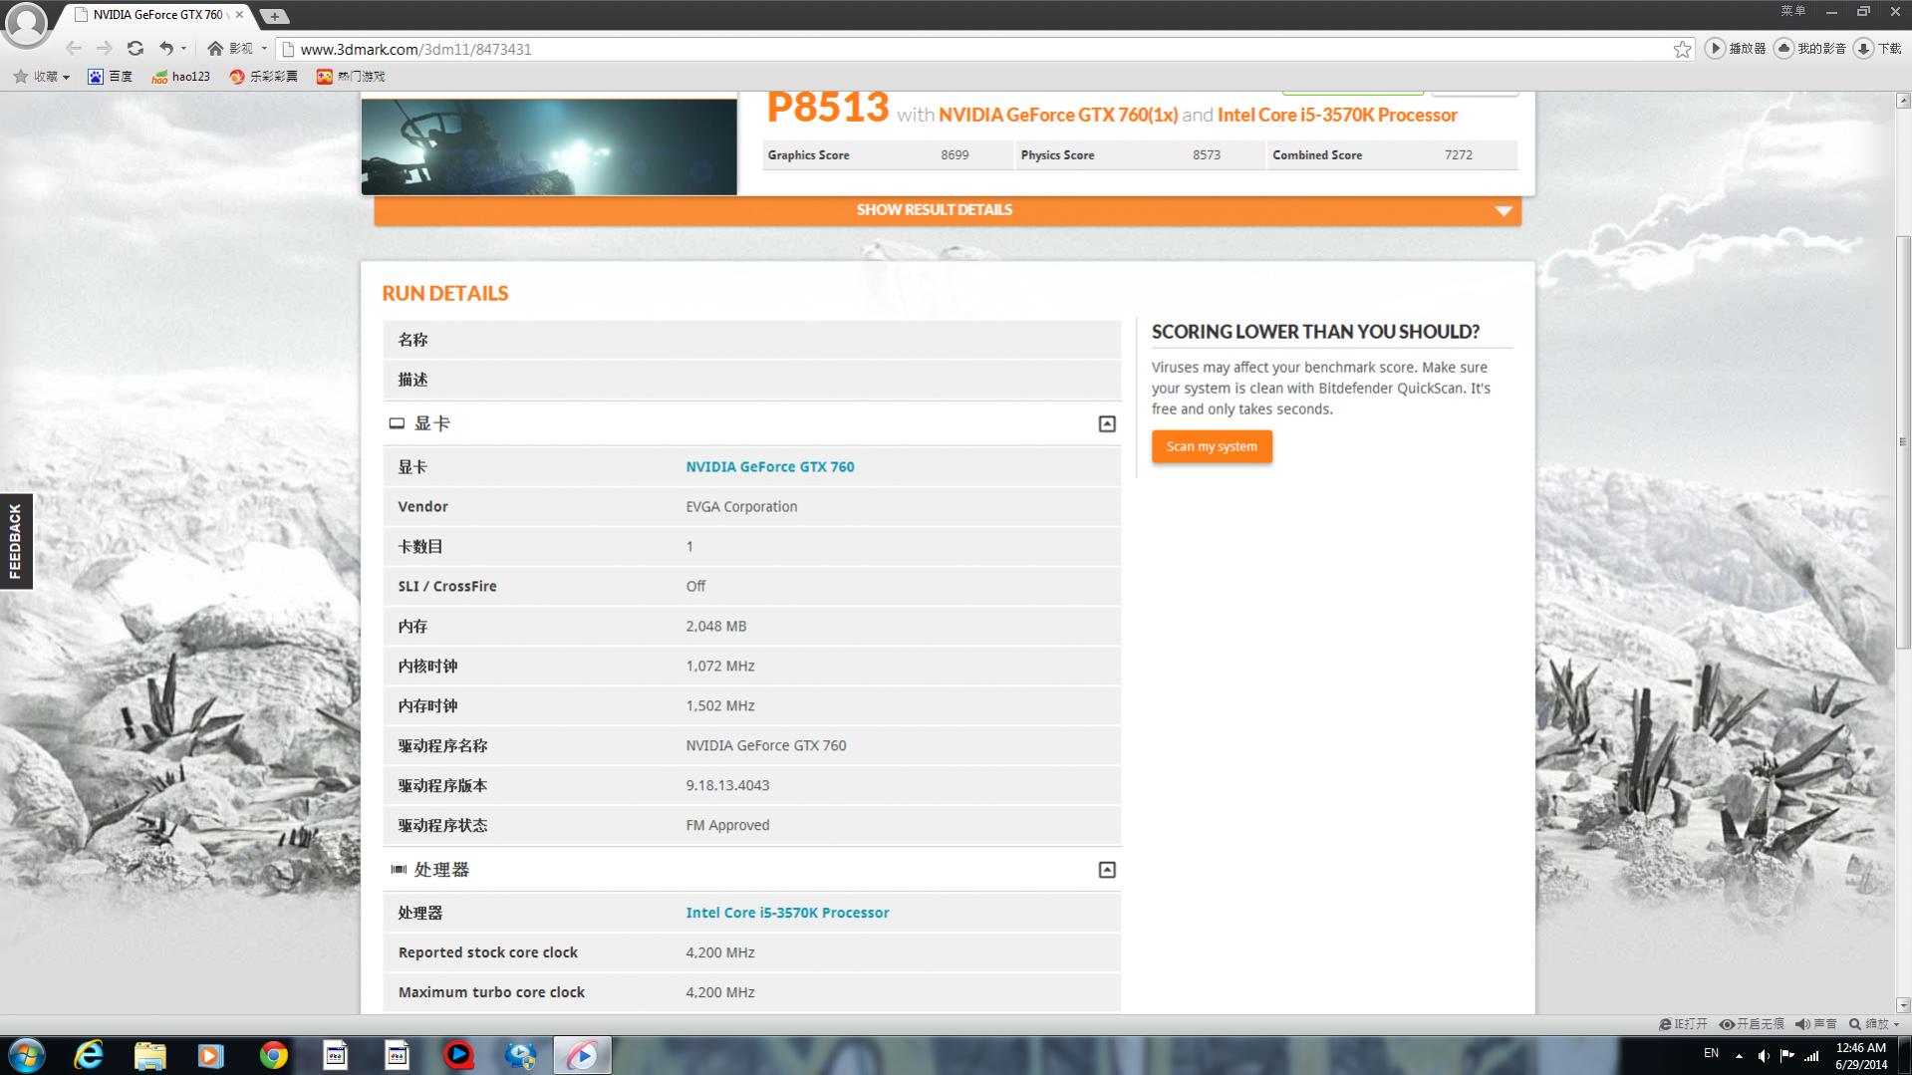
Task: Open the orange media player taskbar icon
Action: pos(211,1055)
